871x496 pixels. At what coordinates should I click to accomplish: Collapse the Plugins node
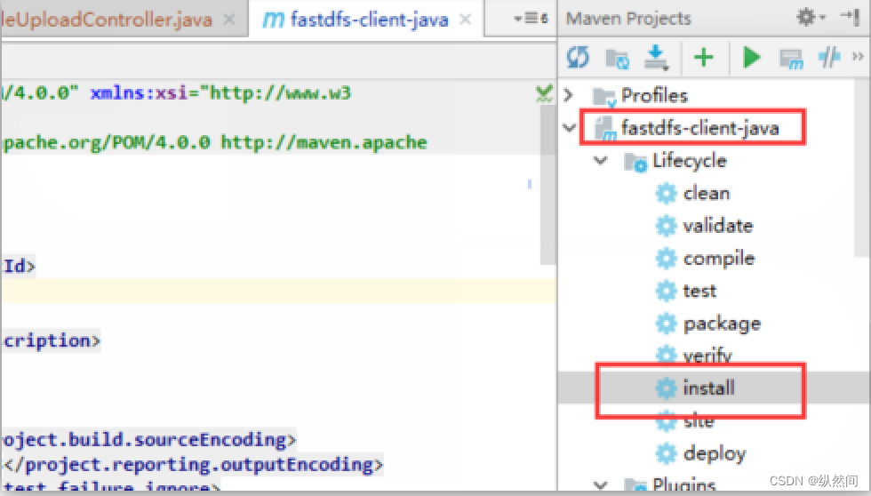[x=601, y=485]
